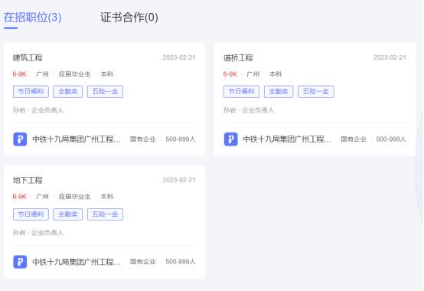Click 2023-02-21 date in 地下工程 card

179,180
